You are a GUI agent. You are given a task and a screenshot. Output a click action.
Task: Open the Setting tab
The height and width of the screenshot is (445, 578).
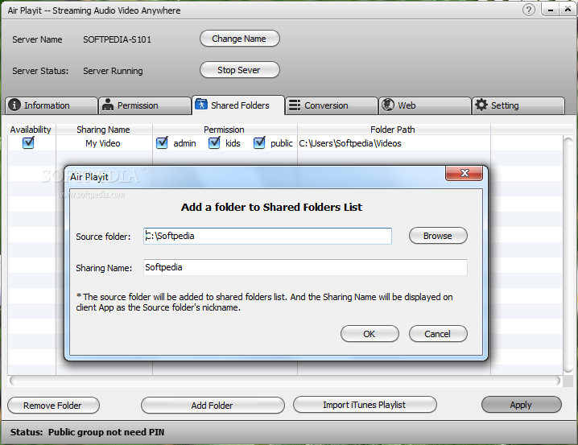tap(518, 105)
